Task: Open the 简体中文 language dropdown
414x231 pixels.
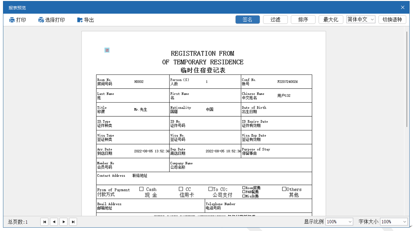Action: (x=361, y=20)
